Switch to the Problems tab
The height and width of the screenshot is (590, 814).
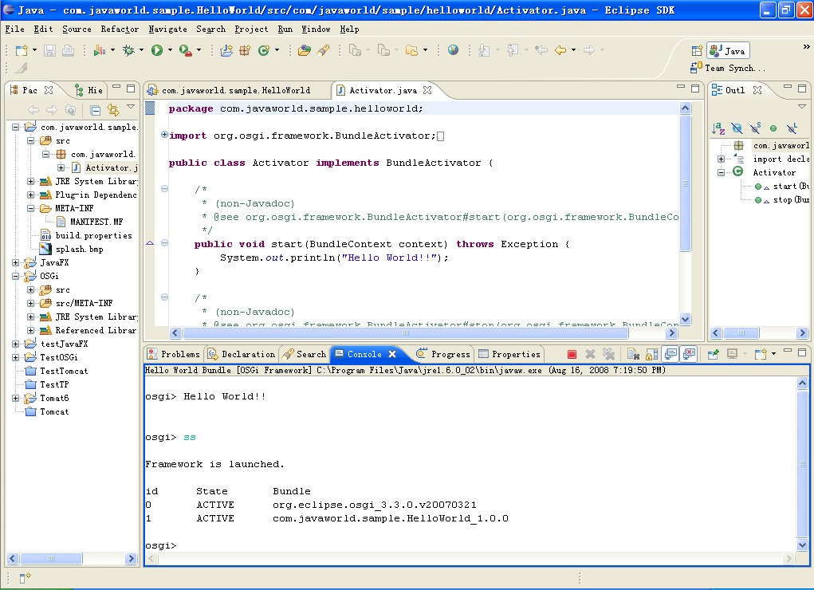coord(174,354)
